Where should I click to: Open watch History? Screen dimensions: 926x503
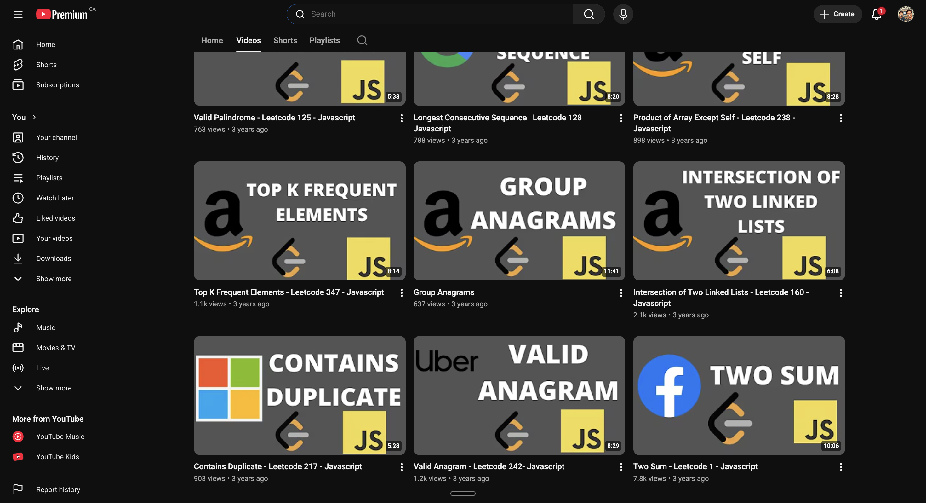pos(60,158)
